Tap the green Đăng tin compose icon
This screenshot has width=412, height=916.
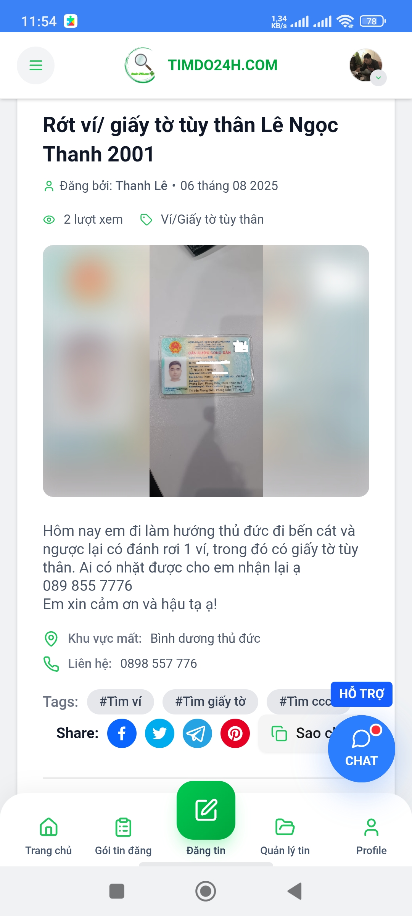(x=206, y=810)
